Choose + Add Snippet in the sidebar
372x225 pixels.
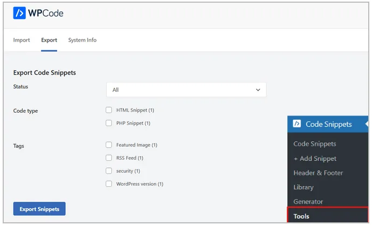pyautogui.click(x=315, y=158)
